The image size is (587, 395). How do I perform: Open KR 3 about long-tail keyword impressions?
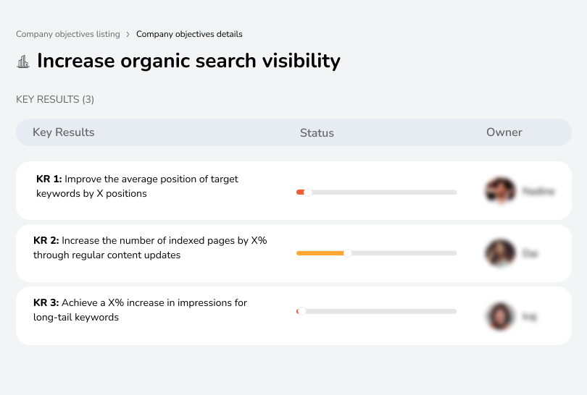click(x=140, y=310)
